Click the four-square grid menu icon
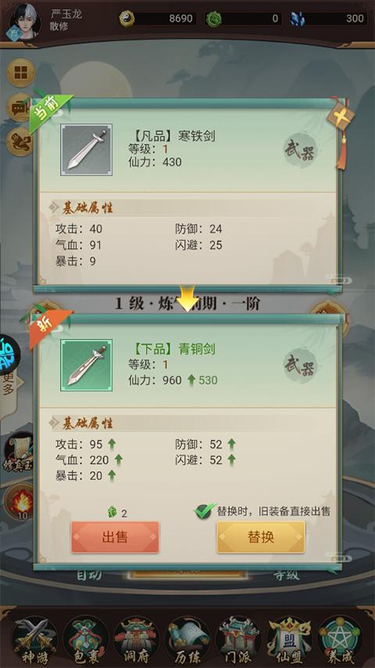The width and height of the screenshot is (375, 668). click(20, 73)
